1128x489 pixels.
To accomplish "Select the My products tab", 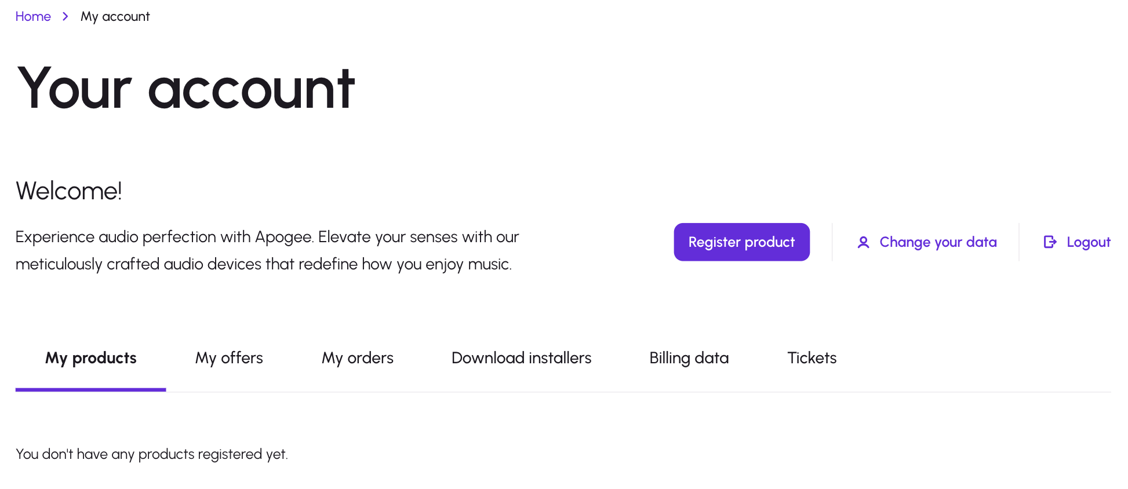I will 91,358.
